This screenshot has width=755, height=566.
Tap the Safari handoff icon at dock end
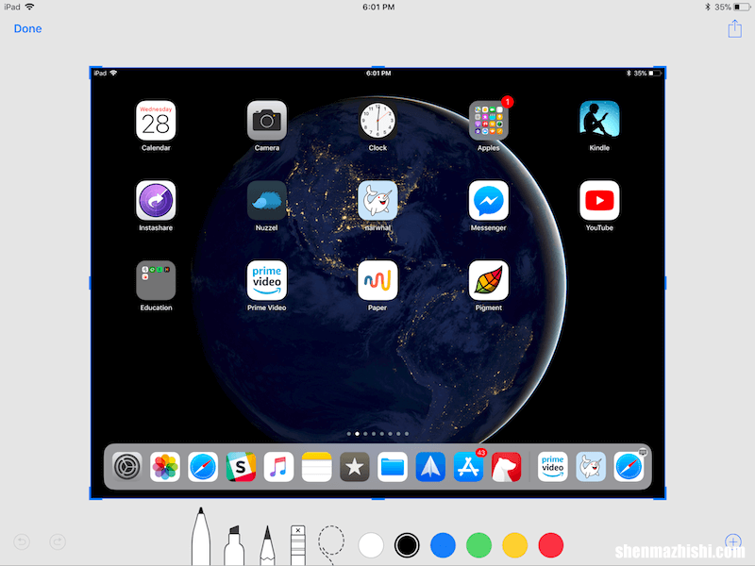[x=629, y=467]
